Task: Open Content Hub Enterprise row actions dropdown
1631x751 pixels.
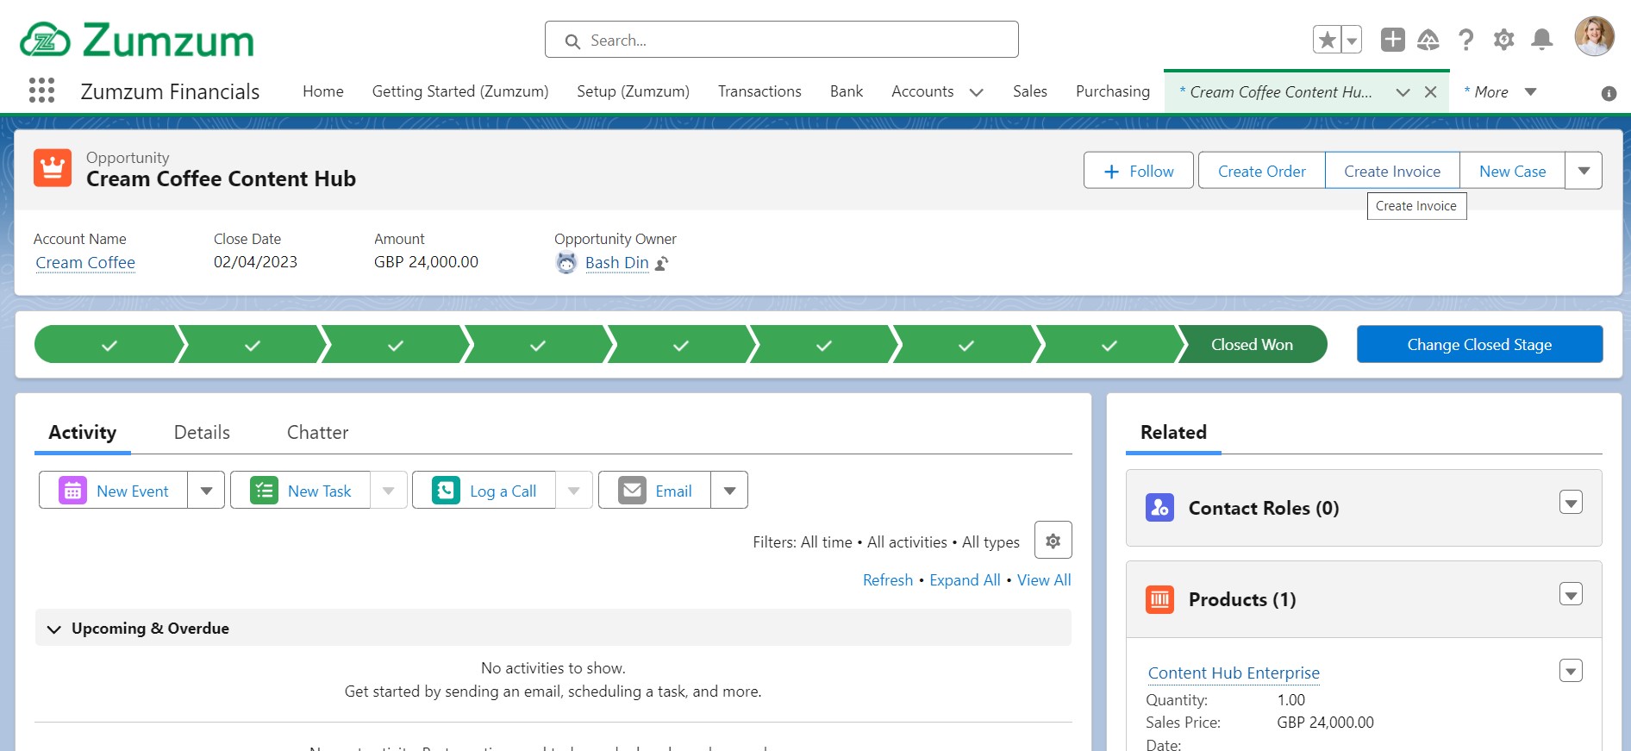Action: click(1571, 670)
